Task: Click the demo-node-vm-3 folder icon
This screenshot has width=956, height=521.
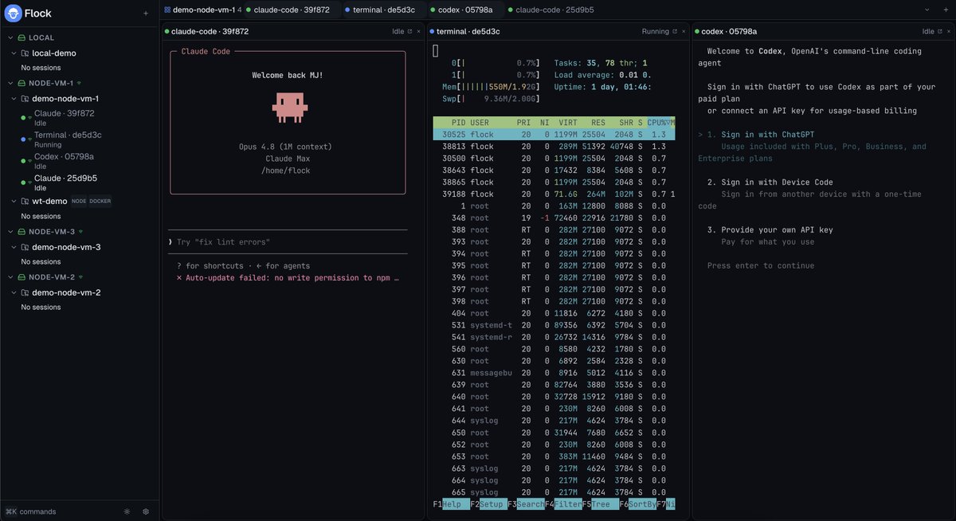Action: (x=25, y=247)
